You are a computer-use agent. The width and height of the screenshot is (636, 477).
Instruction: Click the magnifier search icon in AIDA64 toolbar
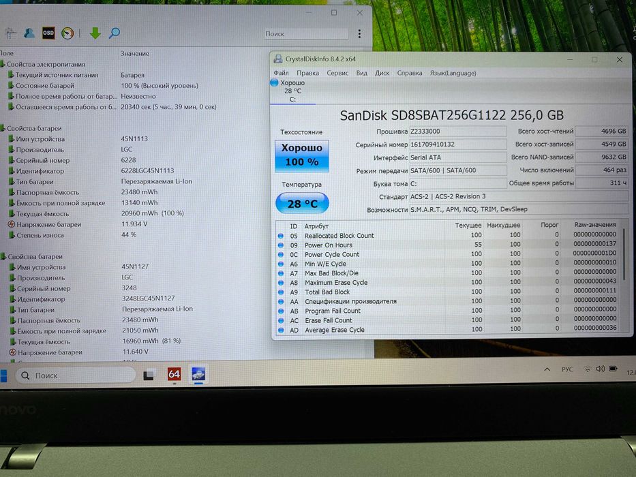click(x=115, y=33)
